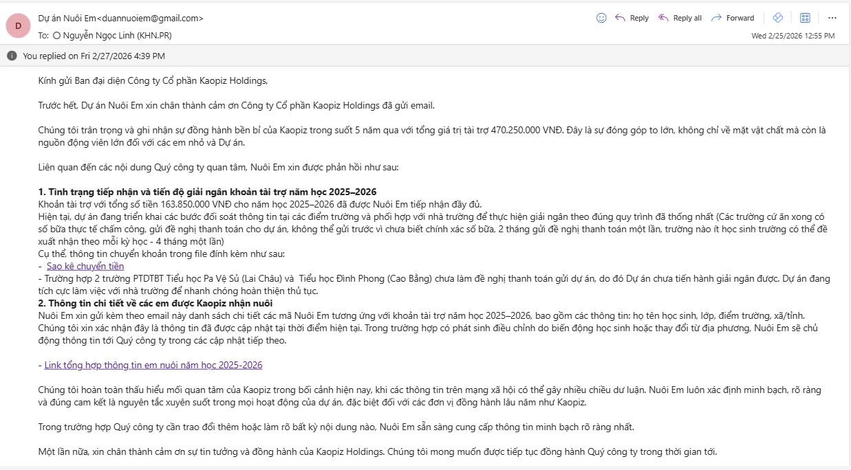
Task: Click the heading "1. Tình trạng tiếp nhận"
Action: tap(207, 192)
